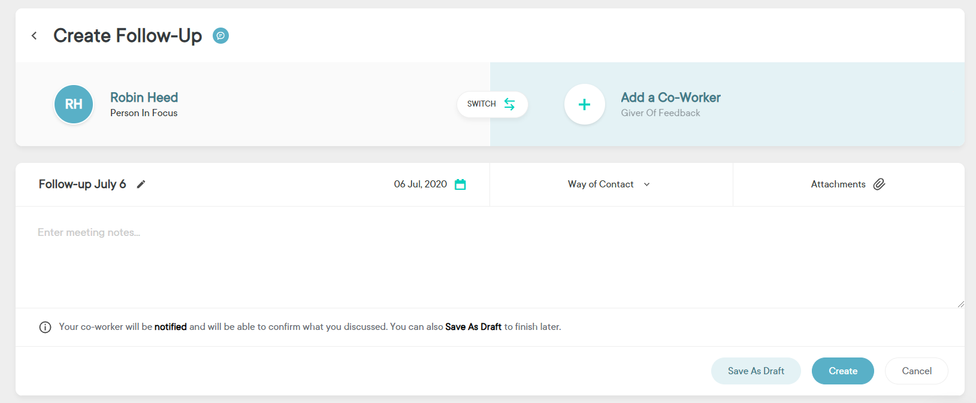The height and width of the screenshot is (403, 976).
Task: Focus the Enter meeting notes text area
Action: pyautogui.click(x=479, y=257)
